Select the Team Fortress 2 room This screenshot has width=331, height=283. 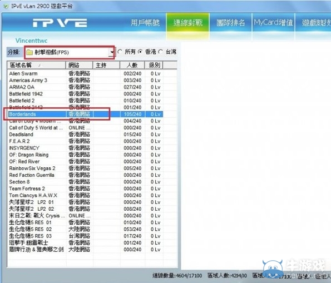coord(86,188)
